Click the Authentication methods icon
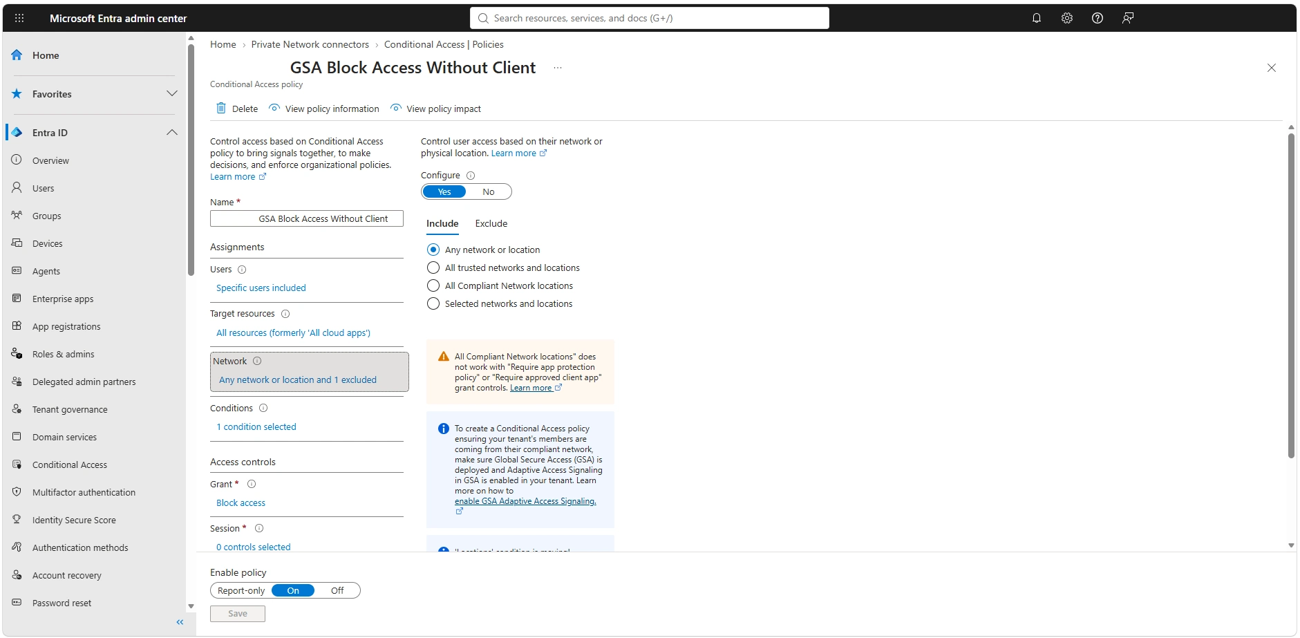This screenshot has height=638, width=1300. 17,547
